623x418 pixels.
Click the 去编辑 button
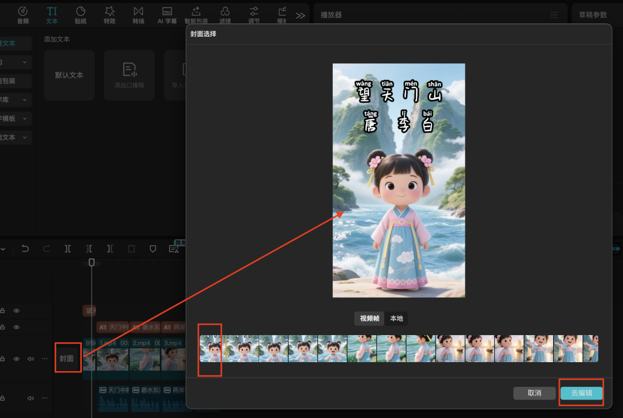coord(581,393)
